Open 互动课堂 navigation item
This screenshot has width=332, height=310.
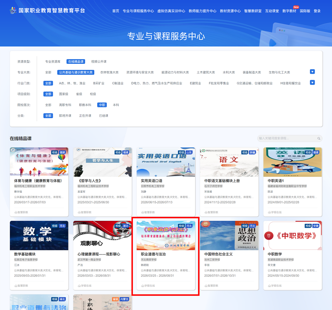(x=272, y=11)
